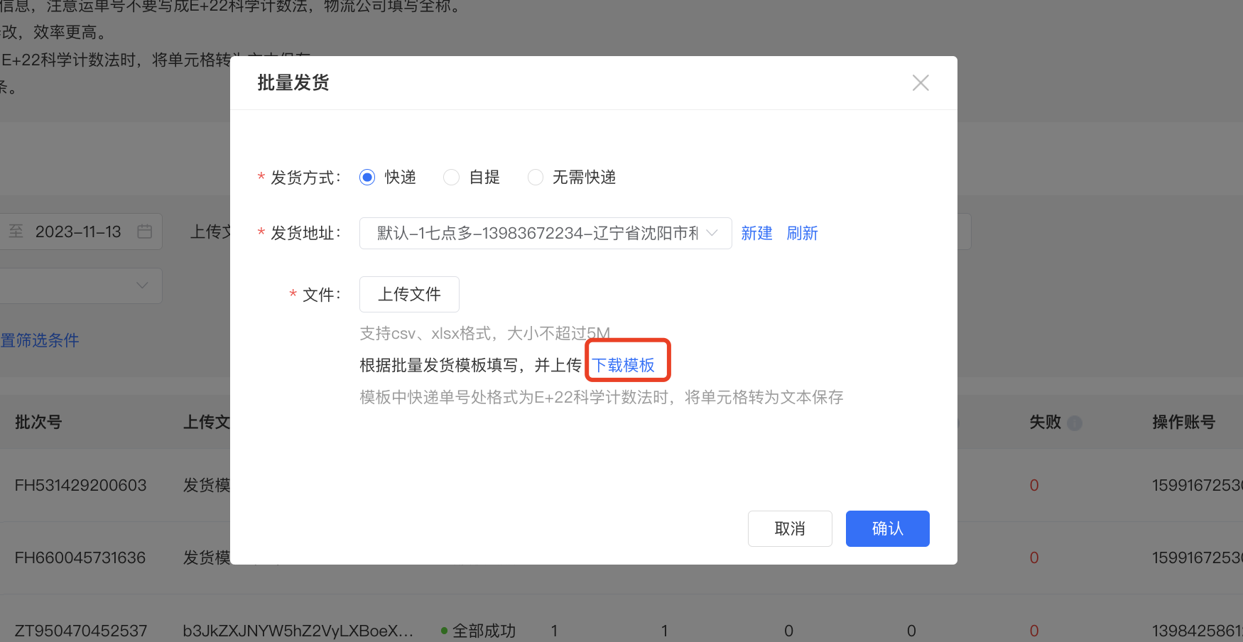Viewport: 1243px width, 642px height.
Task: Click the 2023-11-13 end date field
Action: tap(78, 232)
